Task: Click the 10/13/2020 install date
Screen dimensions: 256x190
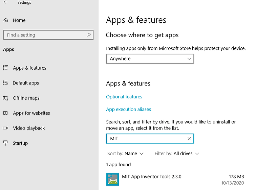Action: tap(233, 183)
